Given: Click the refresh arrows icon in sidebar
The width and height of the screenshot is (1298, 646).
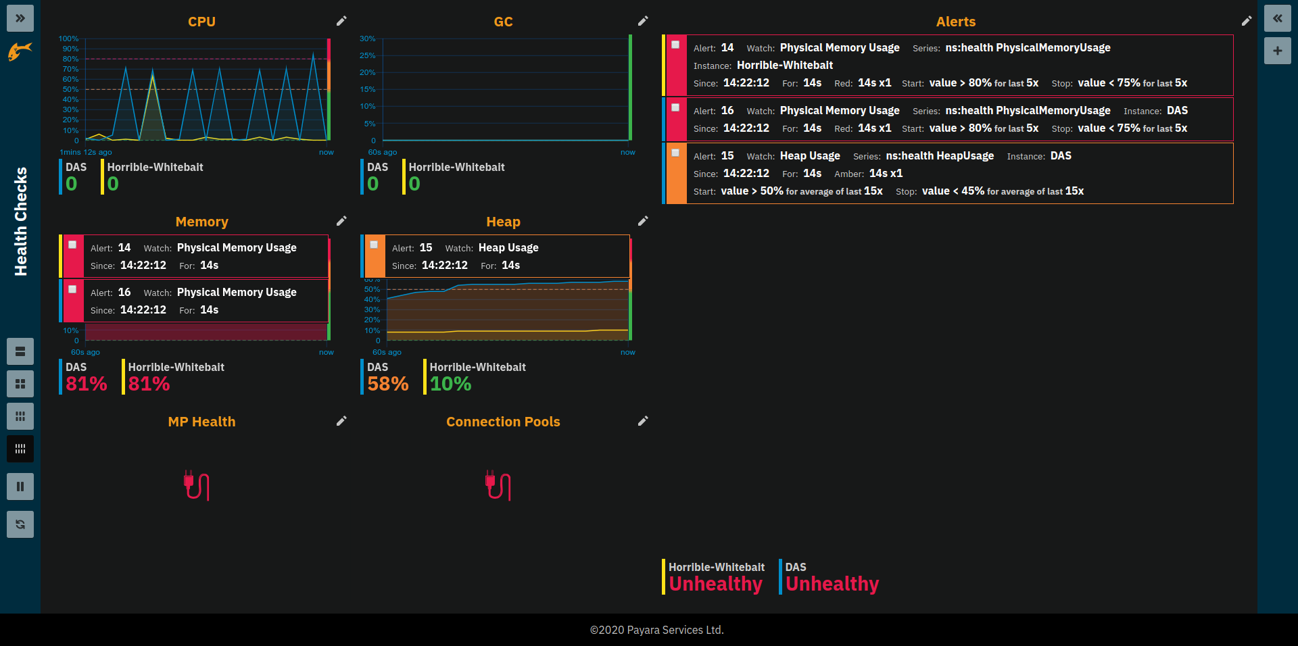Looking at the screenshot, I should (x=20, y=524).
